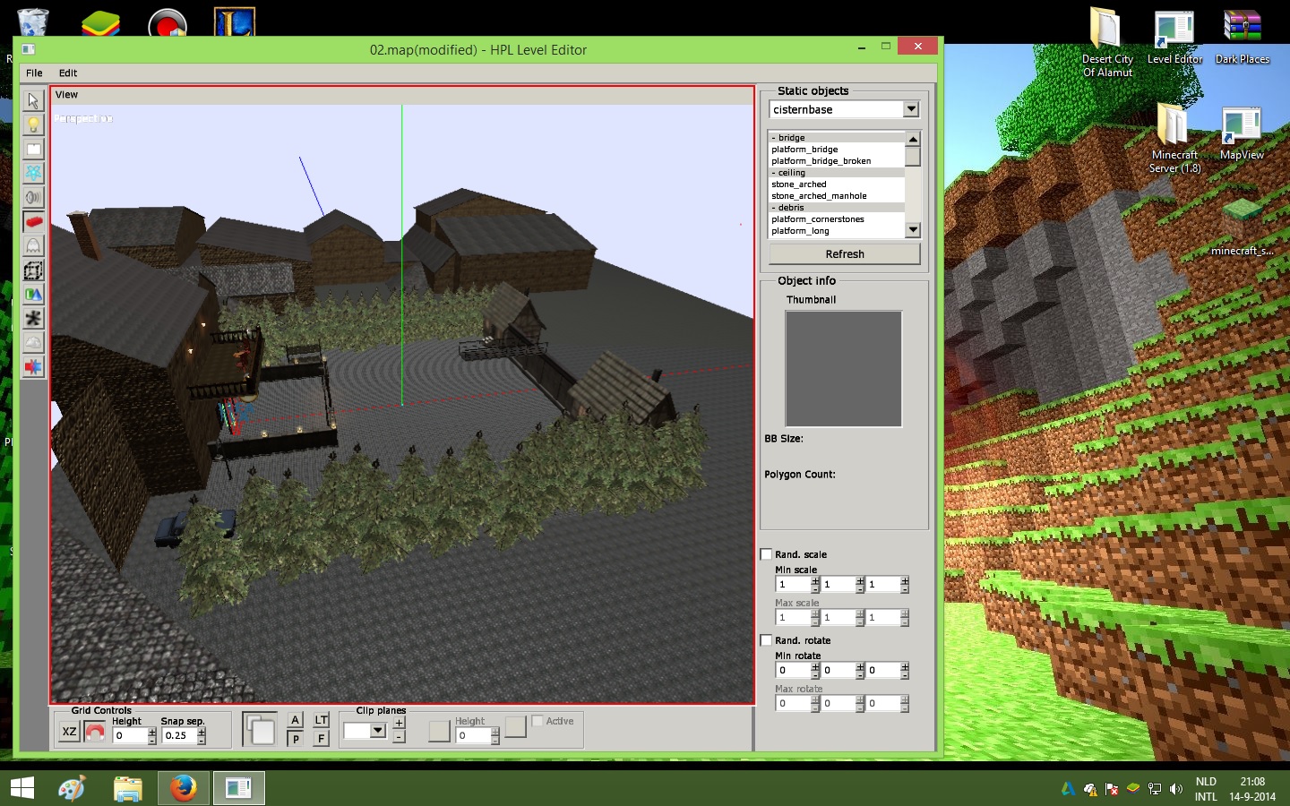The width and height of the screenshot is (1290, 806).
Task: Click the Windows Start button
Action: pyautogui.click(x=21, y=788)
